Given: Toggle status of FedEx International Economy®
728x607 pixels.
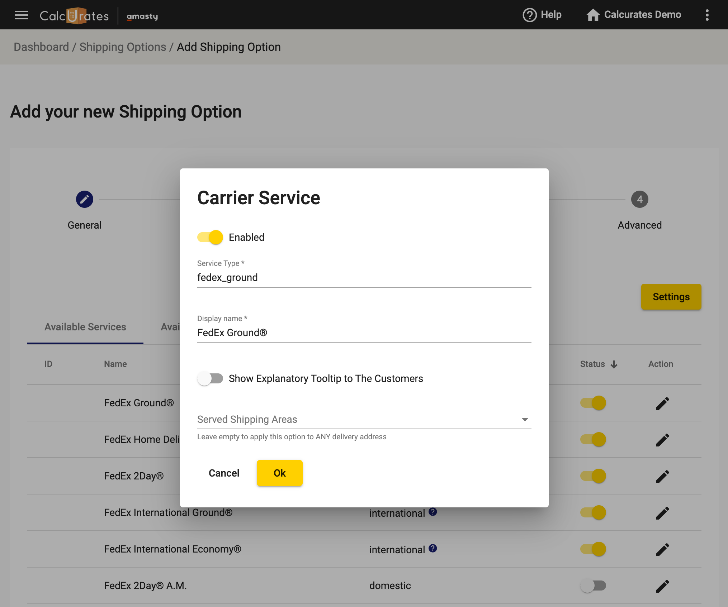Looking at the screenshot, I should click(593, 549).
